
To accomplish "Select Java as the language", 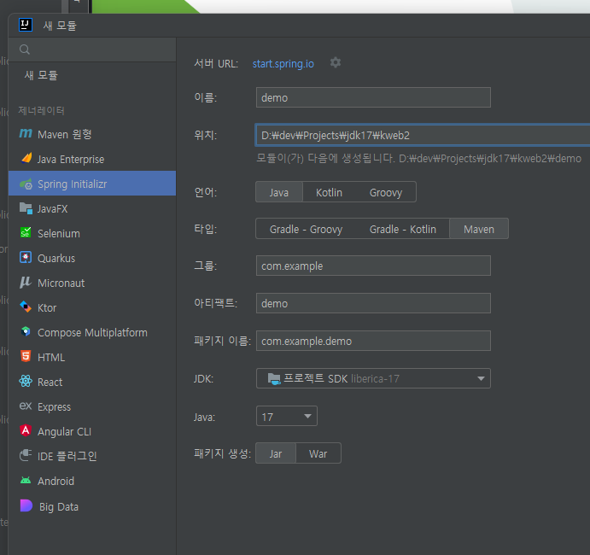I will [279, 192].
